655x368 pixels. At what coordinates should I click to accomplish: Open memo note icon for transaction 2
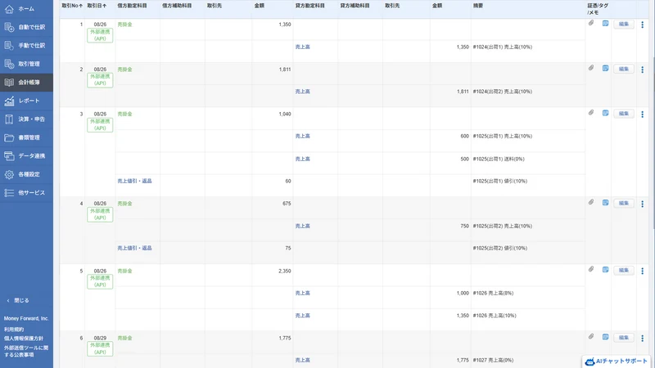point(605,68)
